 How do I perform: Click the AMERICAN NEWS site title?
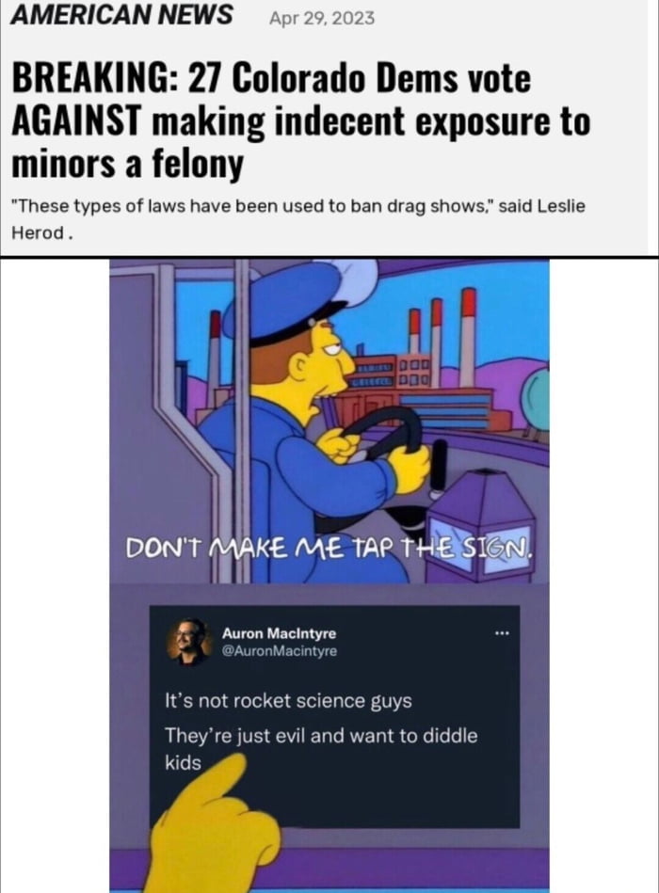coord(121,15)
